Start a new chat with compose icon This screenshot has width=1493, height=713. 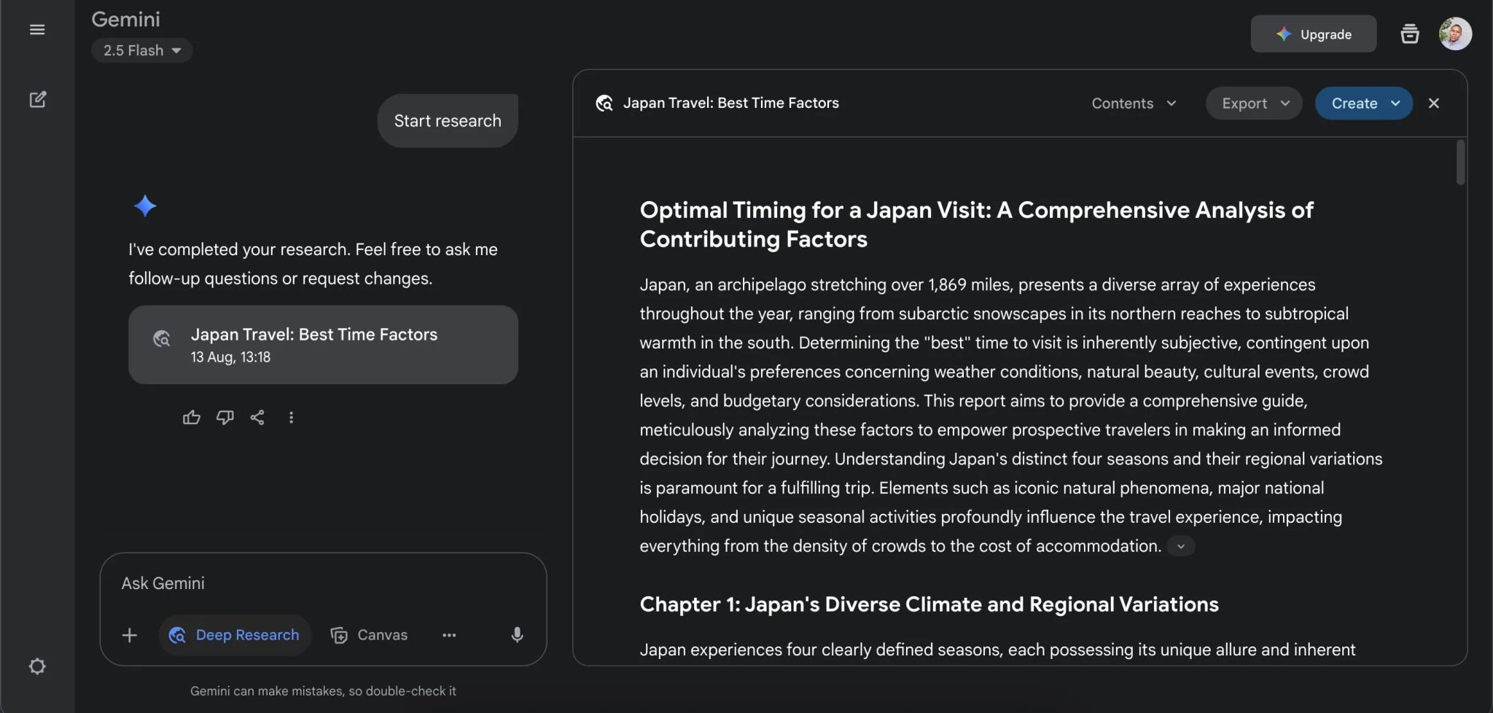(x=38, y=100)
